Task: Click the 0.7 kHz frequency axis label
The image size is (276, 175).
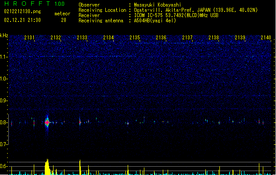Action: tap(4, 144)
